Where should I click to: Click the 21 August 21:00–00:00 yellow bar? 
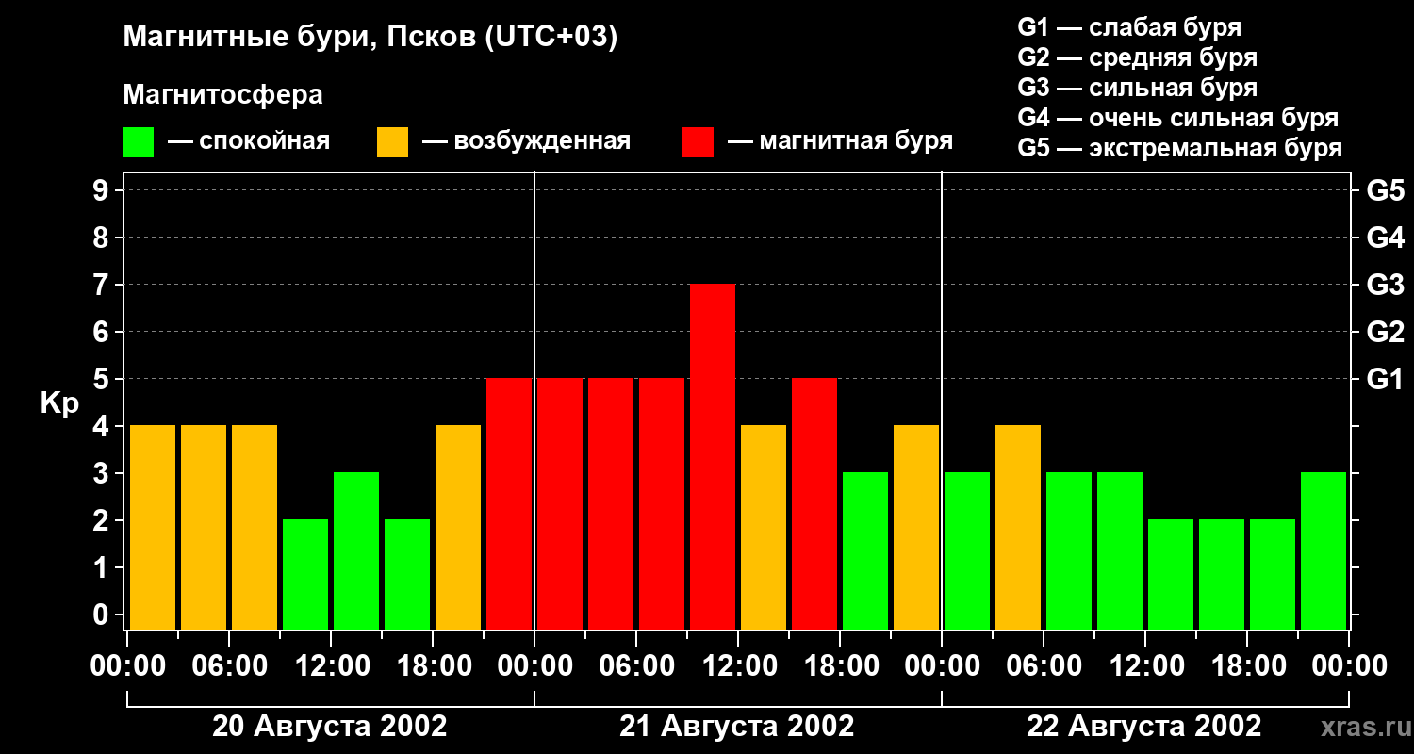tap(916, 527)
